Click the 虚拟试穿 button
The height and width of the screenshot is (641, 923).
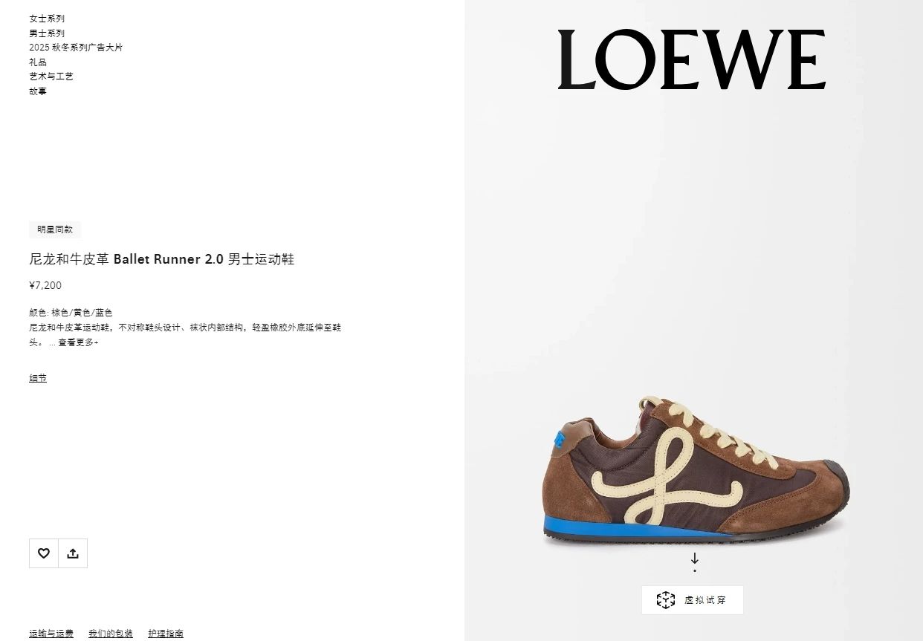point(693,600)
